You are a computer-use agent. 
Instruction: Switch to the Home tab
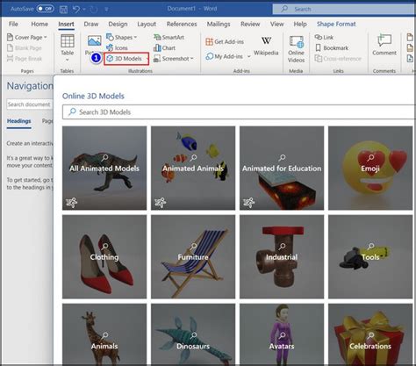coord(39,24)
